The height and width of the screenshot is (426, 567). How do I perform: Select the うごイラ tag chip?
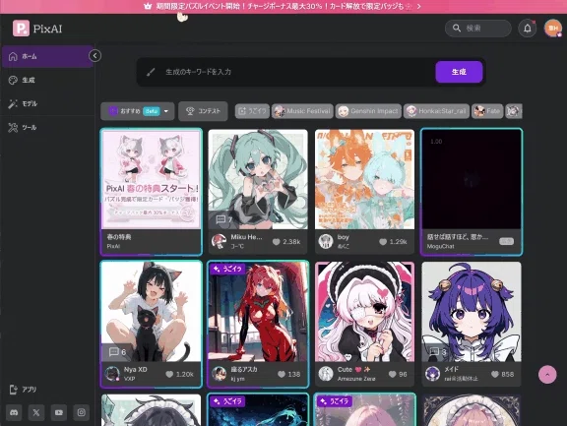coord(252,111)
